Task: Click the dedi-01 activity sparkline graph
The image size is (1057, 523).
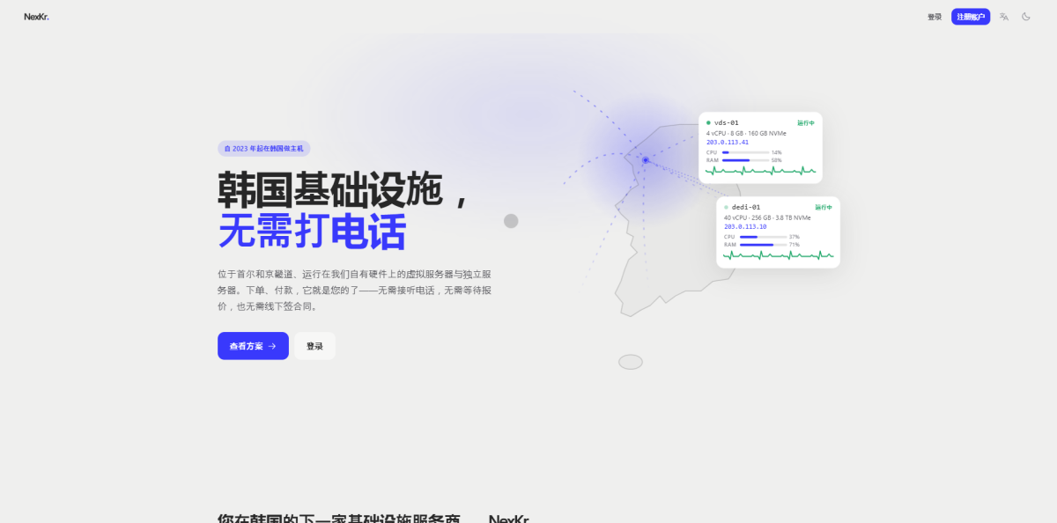Action: tap(779, 255)
